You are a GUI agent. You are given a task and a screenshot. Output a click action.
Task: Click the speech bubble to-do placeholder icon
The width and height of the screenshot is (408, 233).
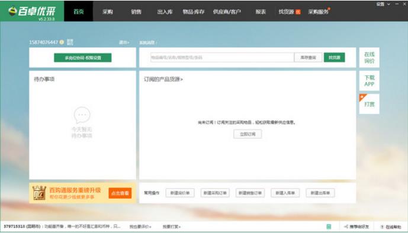[x=82, y=115]
